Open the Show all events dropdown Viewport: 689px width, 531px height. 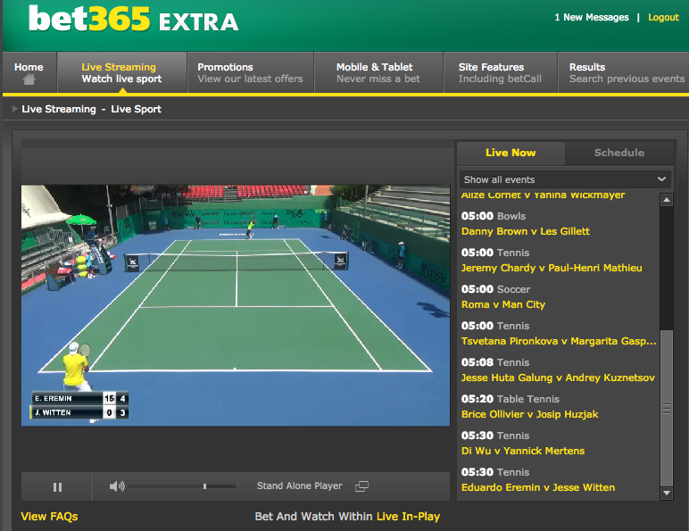coord(565,179)
